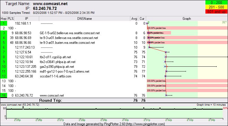Click IP address 63.240.64.38
Screen dimensions: 228x126
(x=24, y=76)
